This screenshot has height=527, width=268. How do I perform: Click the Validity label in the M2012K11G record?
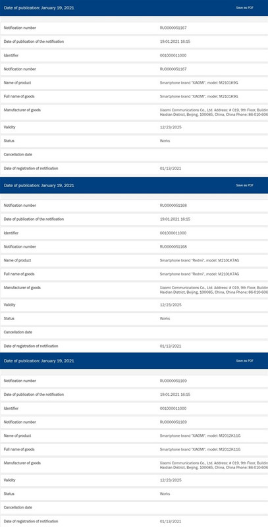[x=9, y=480]
